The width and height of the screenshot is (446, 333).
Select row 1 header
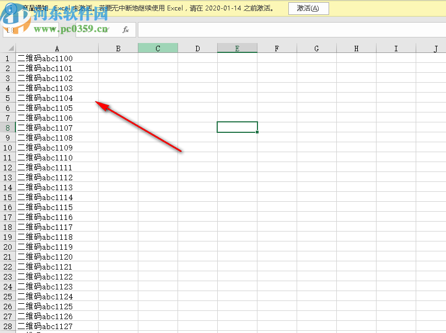[x=8, y=58]
